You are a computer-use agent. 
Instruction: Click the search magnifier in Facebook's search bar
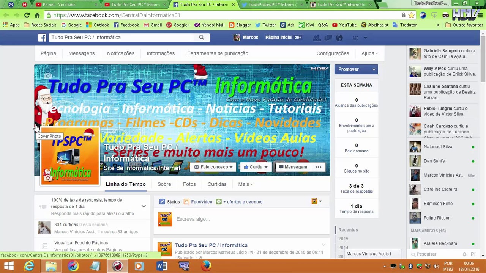tap(202, 38)
